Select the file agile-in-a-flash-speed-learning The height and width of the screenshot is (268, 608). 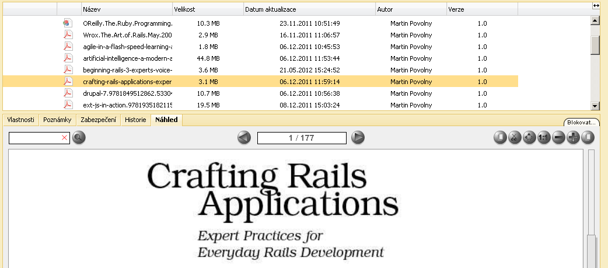pyautogui.click(x=127, y=47)
